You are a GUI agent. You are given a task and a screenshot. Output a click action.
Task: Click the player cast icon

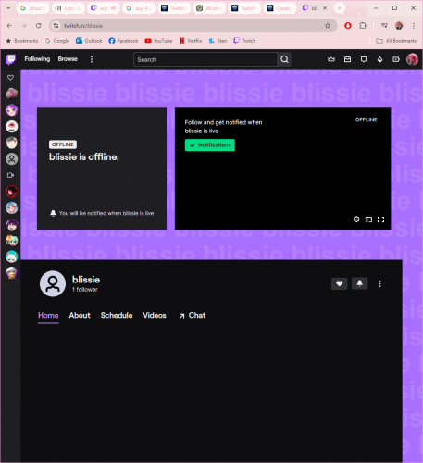click(368, 219)
